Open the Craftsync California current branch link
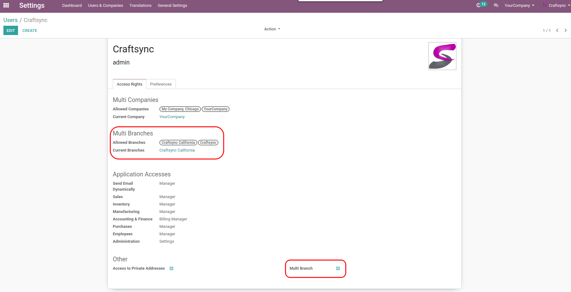The width and height of the screenshot is (571, 292). coord(177,150)
